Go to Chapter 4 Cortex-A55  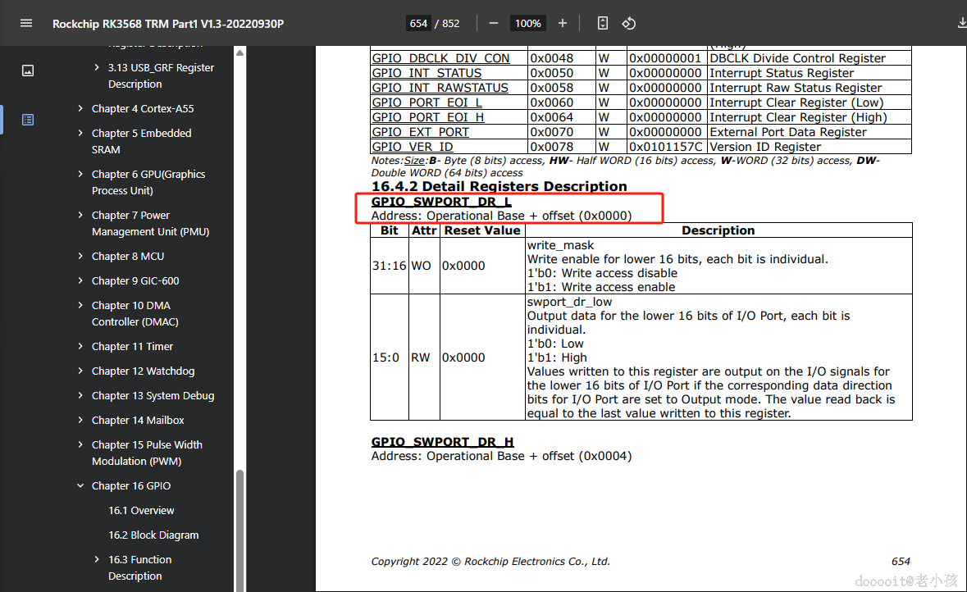click(143, 108)
